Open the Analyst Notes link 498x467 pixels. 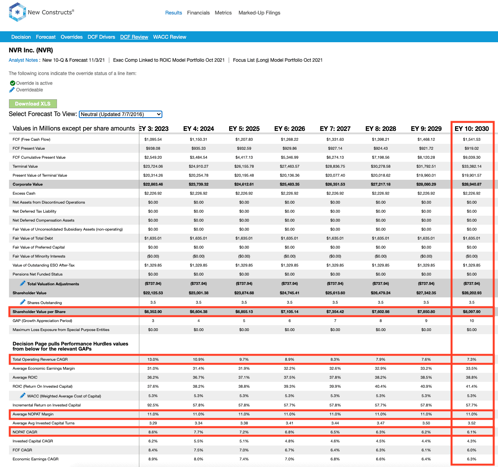(23, 60)
